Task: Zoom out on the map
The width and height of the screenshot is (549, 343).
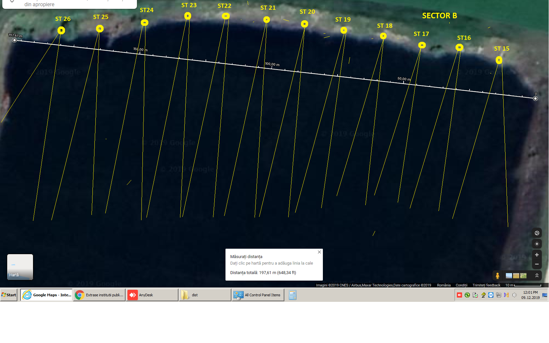Action: pos(537,264)
